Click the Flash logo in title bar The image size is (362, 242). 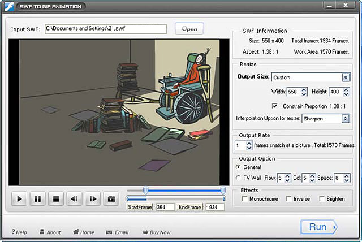tap(9, 6)
